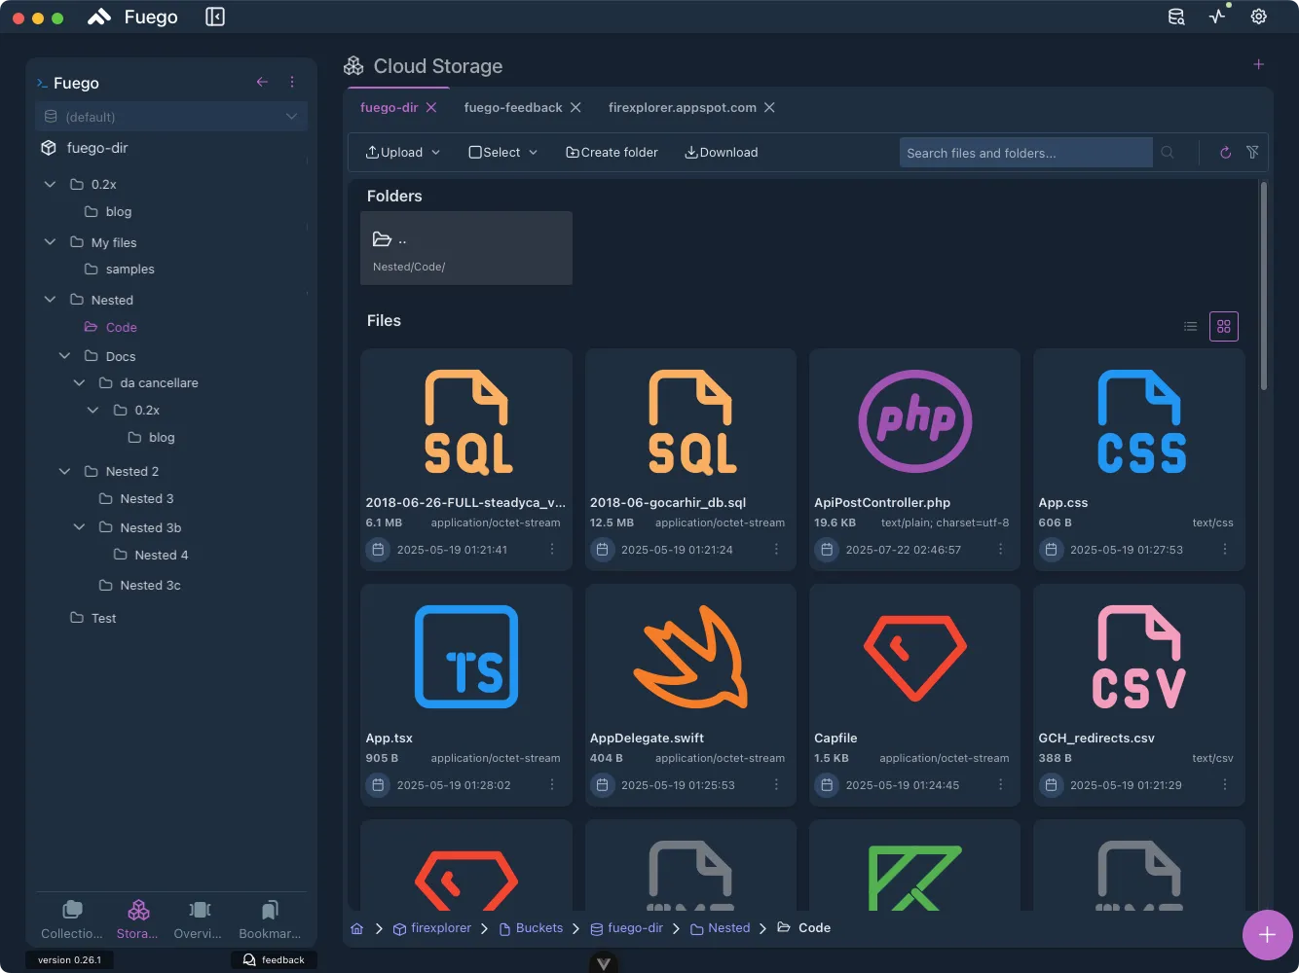Switch to the firexplorer.appspot.com tab

pos(682,107)
